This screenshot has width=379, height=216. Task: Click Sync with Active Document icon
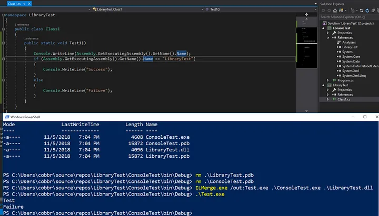(361, 11)
